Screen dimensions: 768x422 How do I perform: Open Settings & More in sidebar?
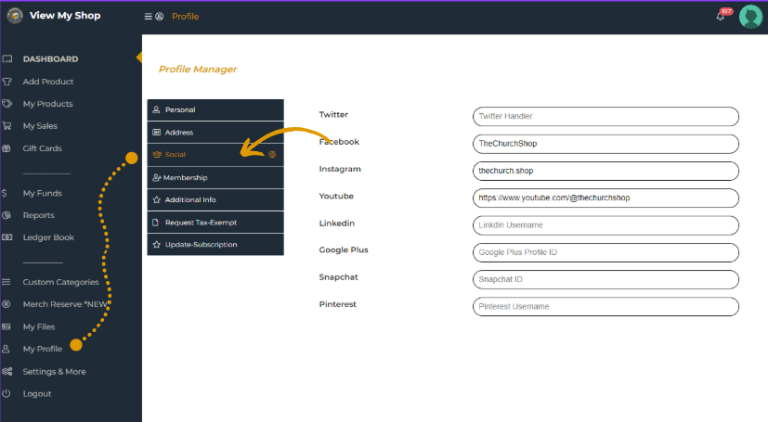pos(54,372)
